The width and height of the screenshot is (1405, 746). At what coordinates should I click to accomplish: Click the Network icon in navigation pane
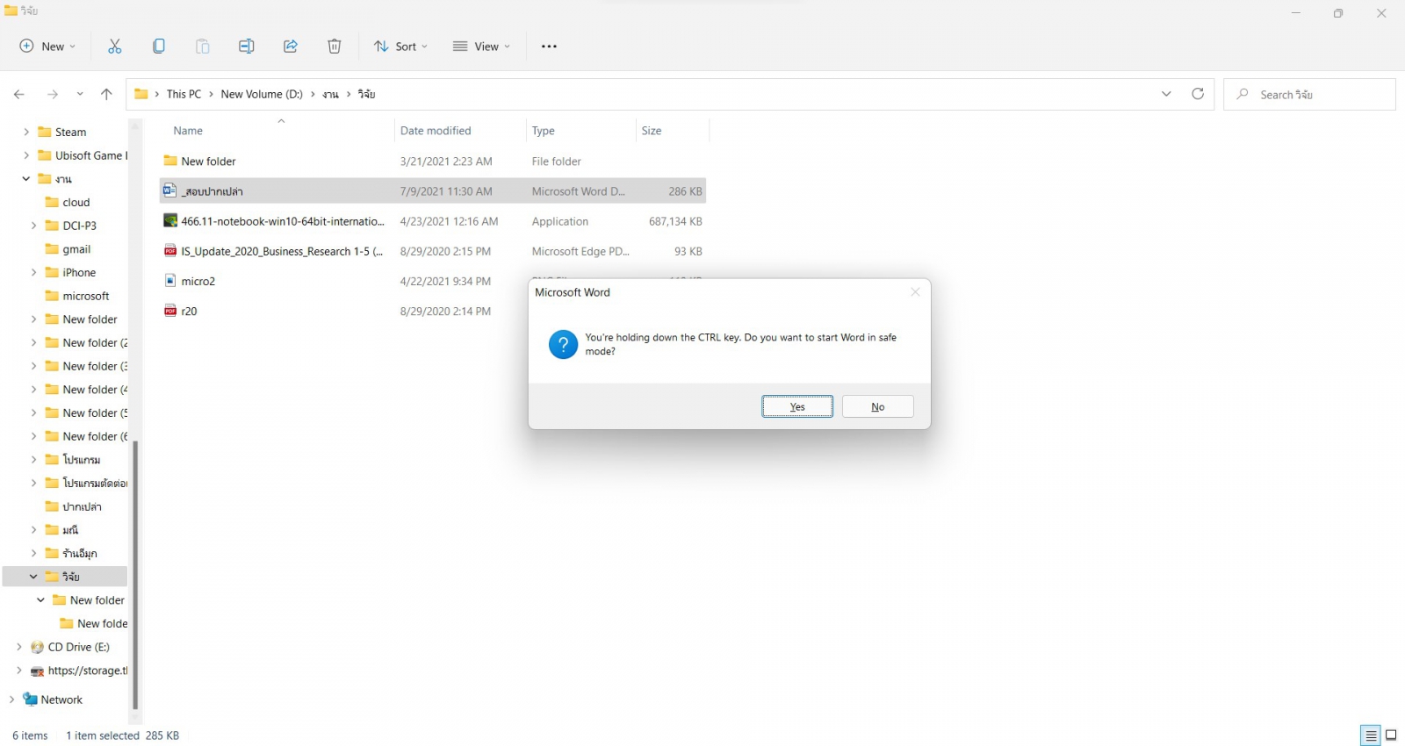point(30,699)
